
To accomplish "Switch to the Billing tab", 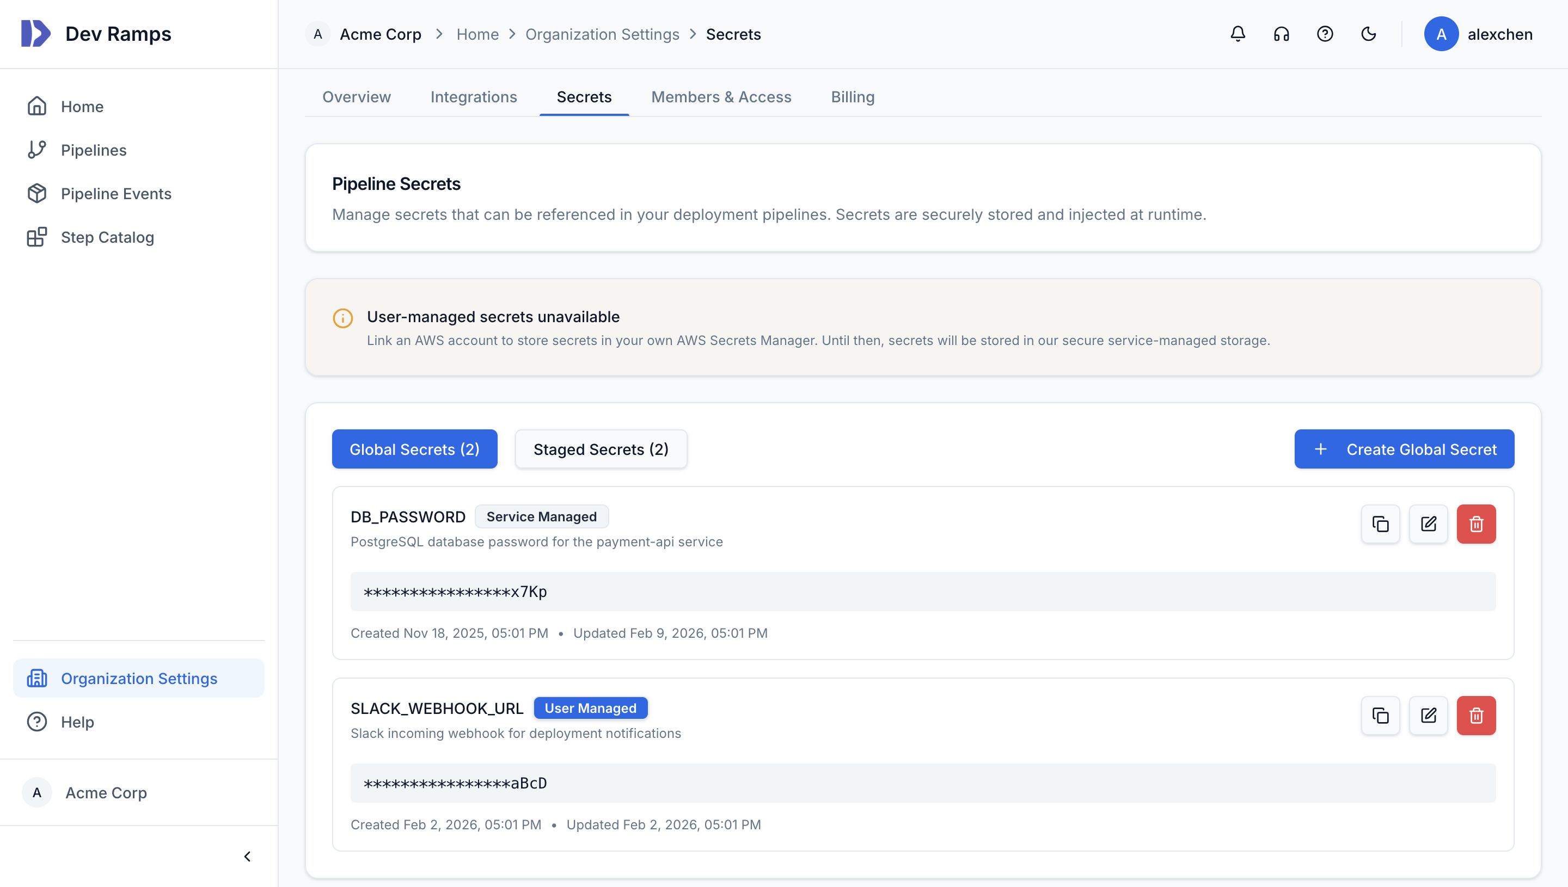I will coord(853,97).
